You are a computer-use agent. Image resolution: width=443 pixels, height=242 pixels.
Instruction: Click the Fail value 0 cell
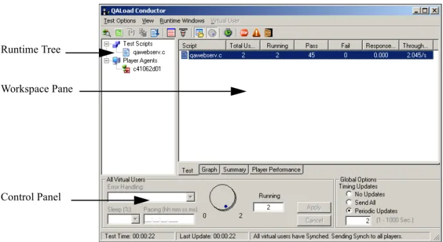pyautogui.click(x=345, y=55)
